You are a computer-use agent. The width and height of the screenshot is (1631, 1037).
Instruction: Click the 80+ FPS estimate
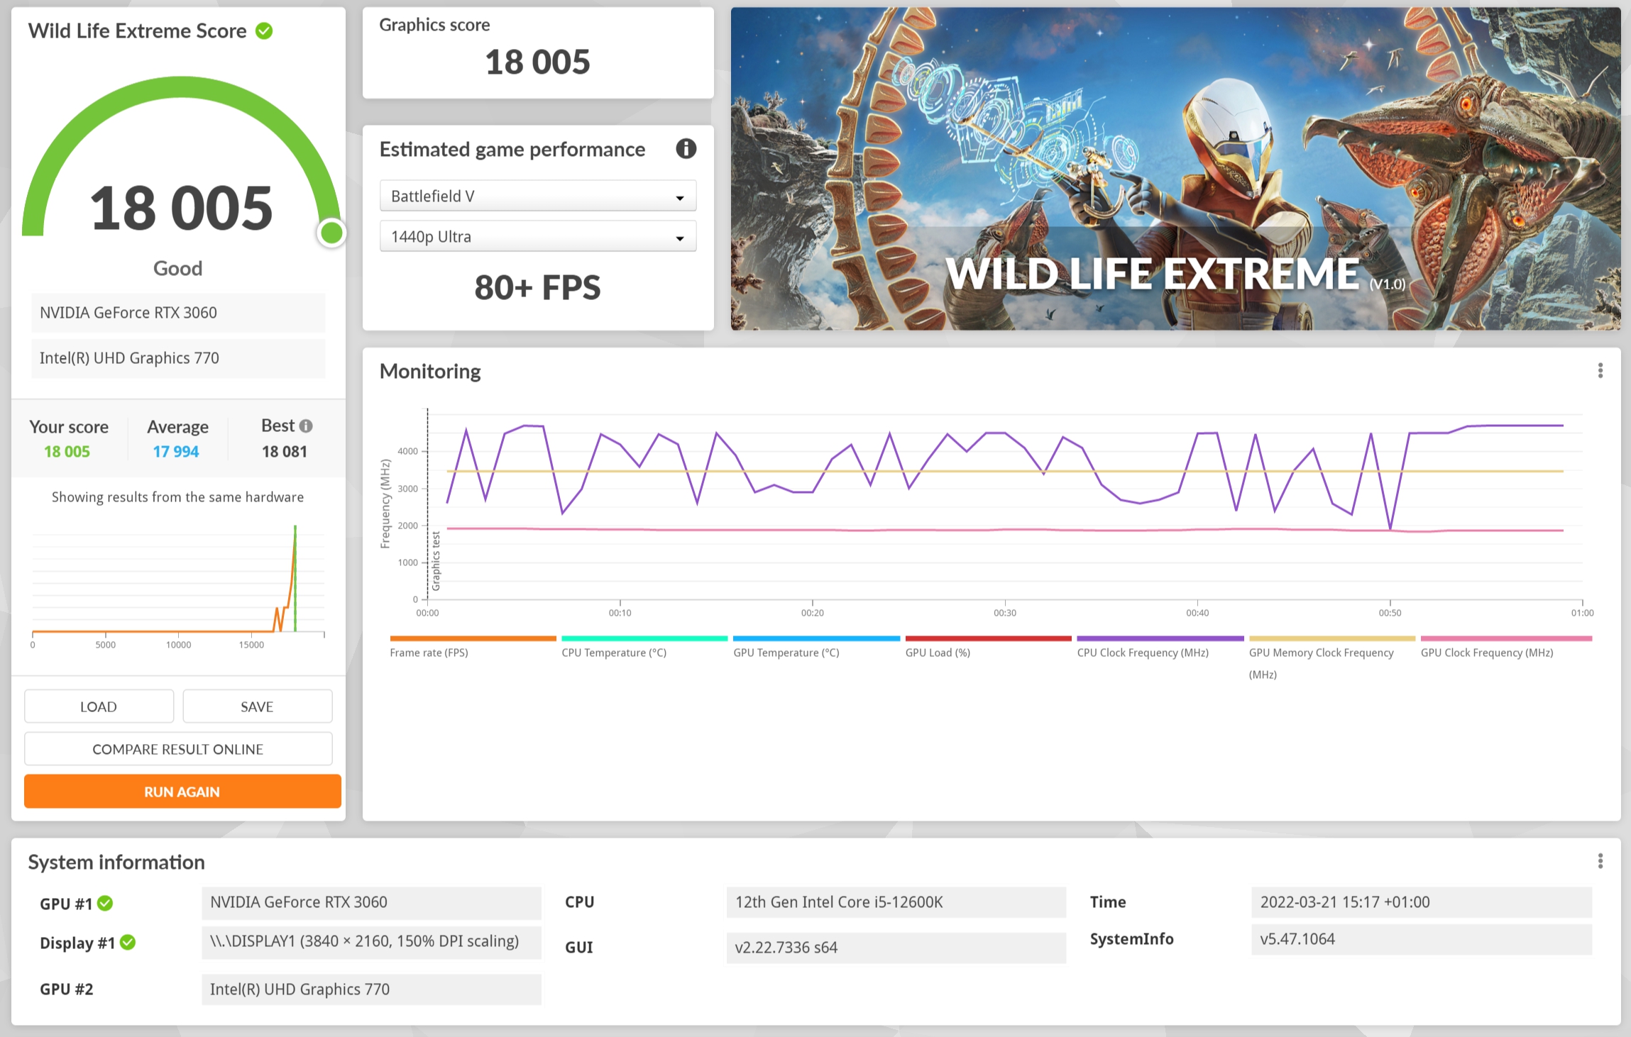coord(537,287)
